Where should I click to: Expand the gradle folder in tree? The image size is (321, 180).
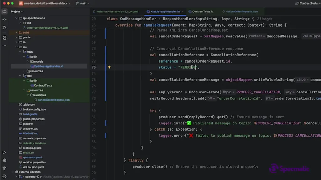point(16,37)
